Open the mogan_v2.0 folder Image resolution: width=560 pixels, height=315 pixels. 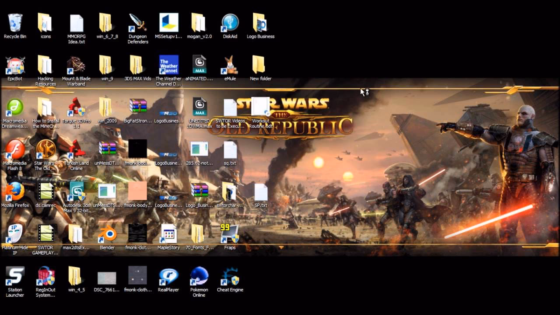coord(199,23)
